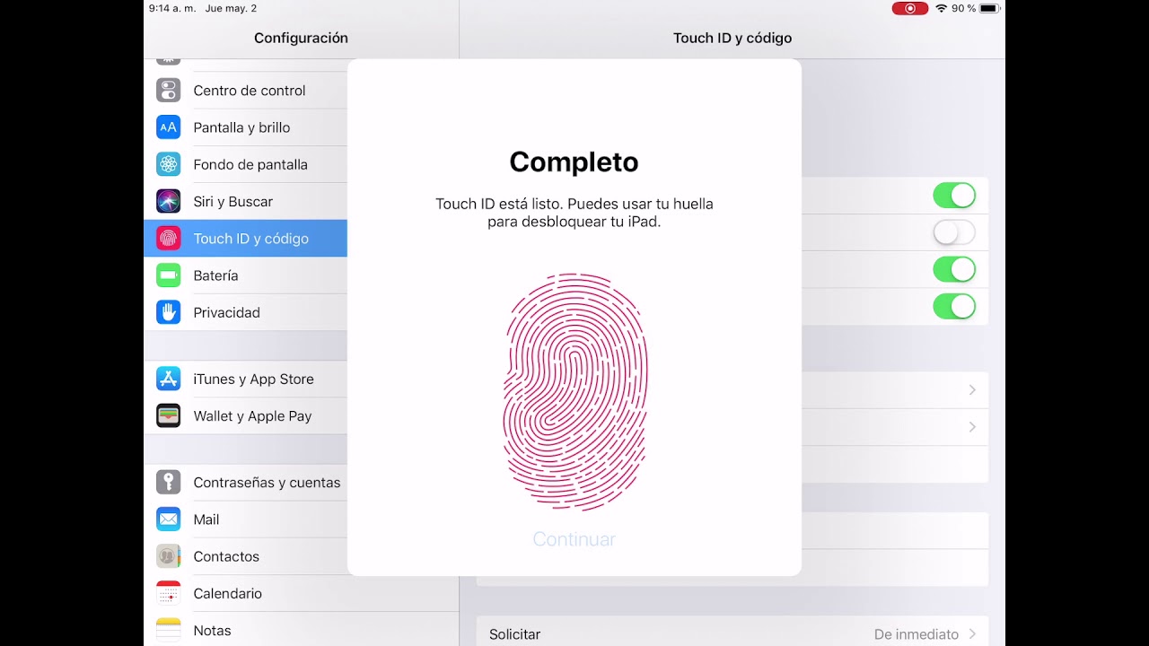Tap the Siri y Buscar icon
This screenshot has width=1149, height=646.
click(168, 201)
